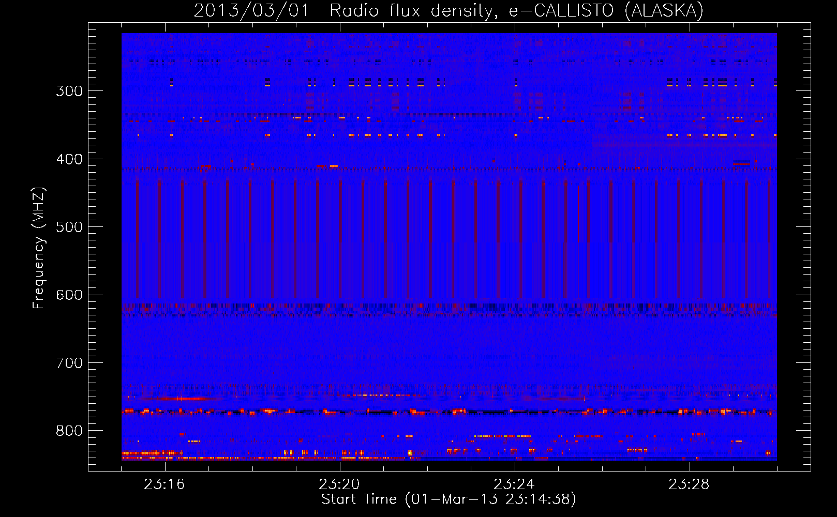Screen dimensions: 837x517
Task: Select the 400 frequency axis label
Action: [x=69, y=159]
